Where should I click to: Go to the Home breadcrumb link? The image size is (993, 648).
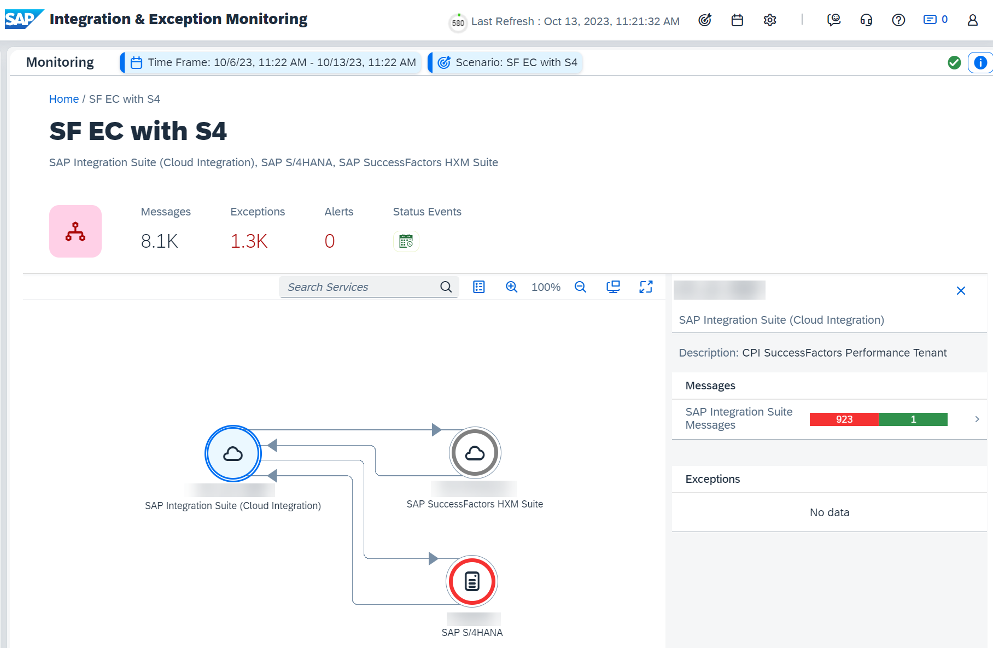(x=64, y=99)
